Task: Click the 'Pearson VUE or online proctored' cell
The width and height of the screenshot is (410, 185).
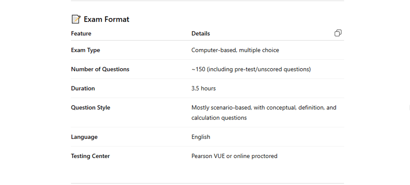Action: click(x=234, y=156)
